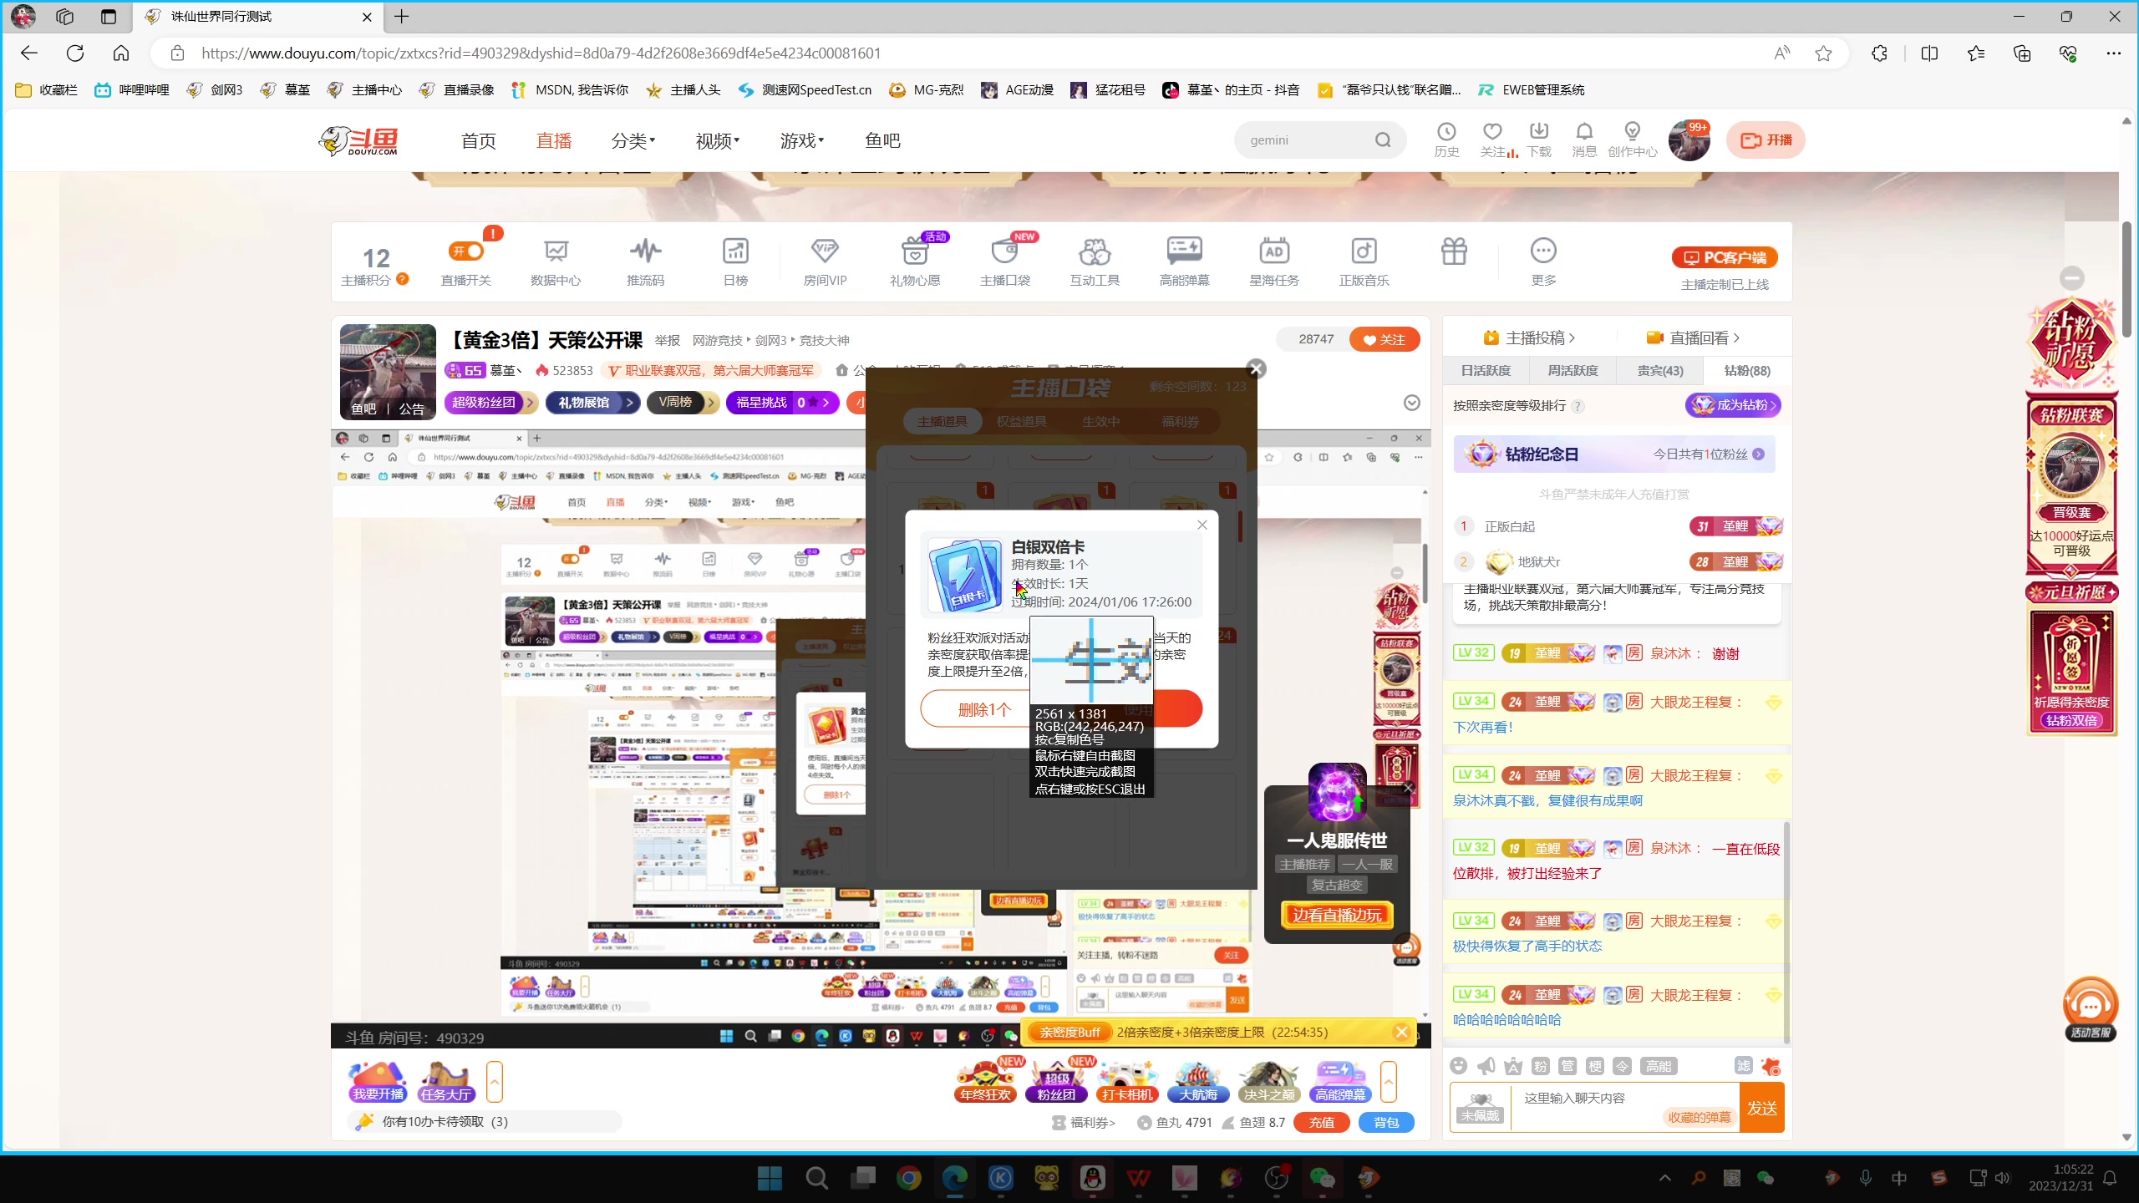The height and width of the screenshot is (1203, 2139).
Task: Open the 消息 notifications bell icon
Action: [x=1584, y=140]
